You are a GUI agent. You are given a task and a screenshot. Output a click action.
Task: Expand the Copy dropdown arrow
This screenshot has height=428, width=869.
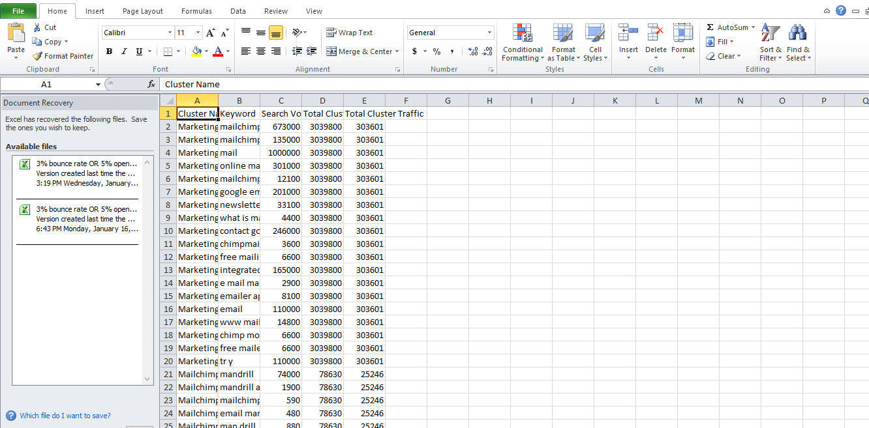tap(66, 42)
